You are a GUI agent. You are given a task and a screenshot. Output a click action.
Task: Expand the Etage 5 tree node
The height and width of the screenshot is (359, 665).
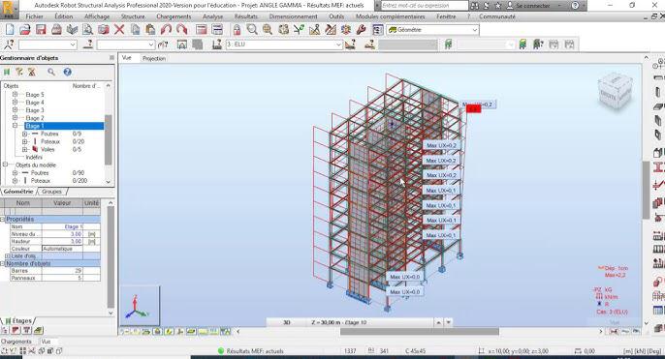[x=15, y=95]
